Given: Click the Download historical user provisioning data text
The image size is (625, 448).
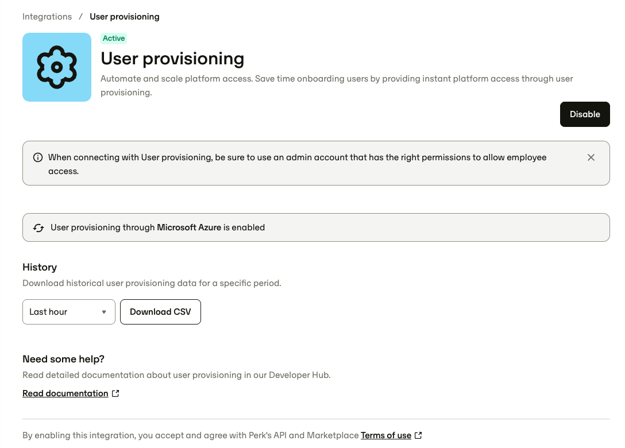Looking at the screenshot, I should (152, 283).
